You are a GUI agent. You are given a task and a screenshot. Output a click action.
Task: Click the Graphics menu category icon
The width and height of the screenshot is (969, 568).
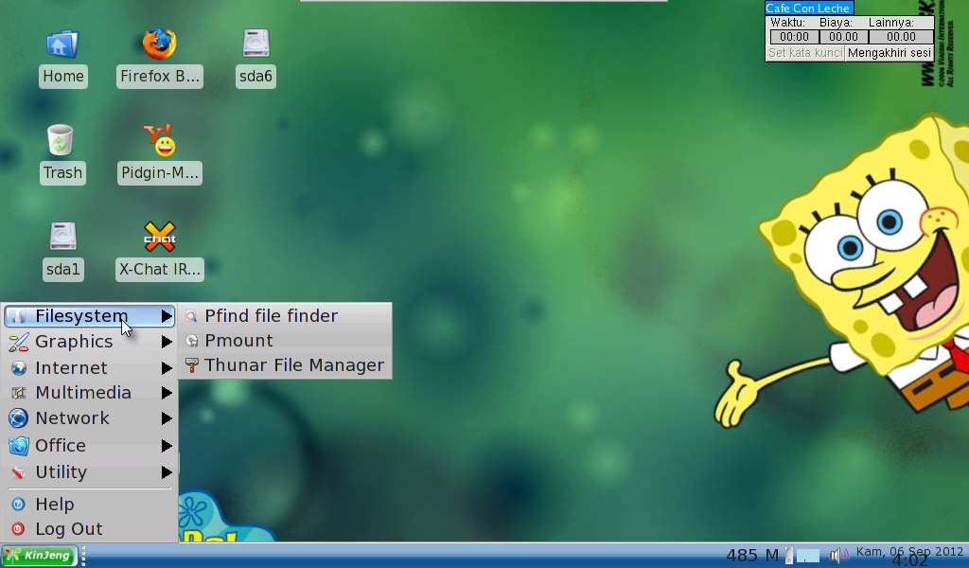(19, 342)
